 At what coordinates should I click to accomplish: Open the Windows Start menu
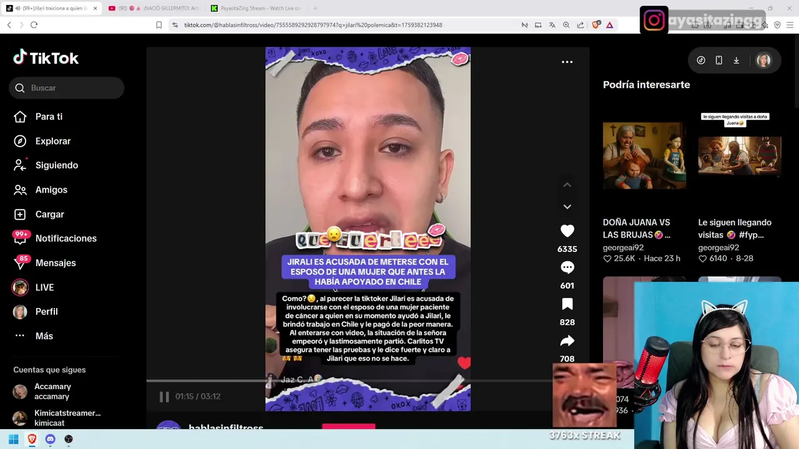[13, 439]
